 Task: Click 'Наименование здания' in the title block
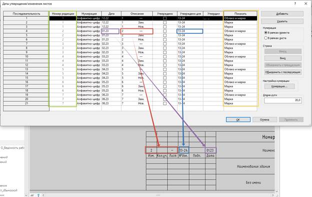(x=253, y=166)
